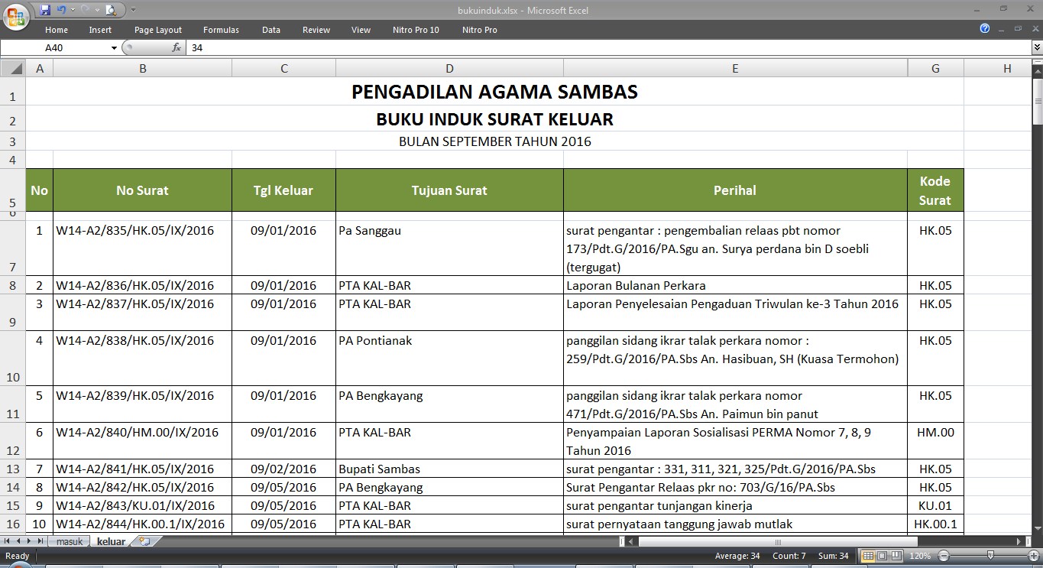Click the KU.01 code cell
This screenshot has width=1043, height=568.
(935, 505)
